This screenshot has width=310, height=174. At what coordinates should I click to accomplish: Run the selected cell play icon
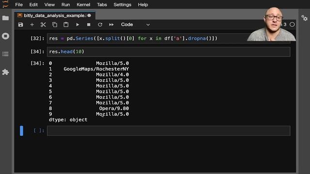(x=77, y=25)
